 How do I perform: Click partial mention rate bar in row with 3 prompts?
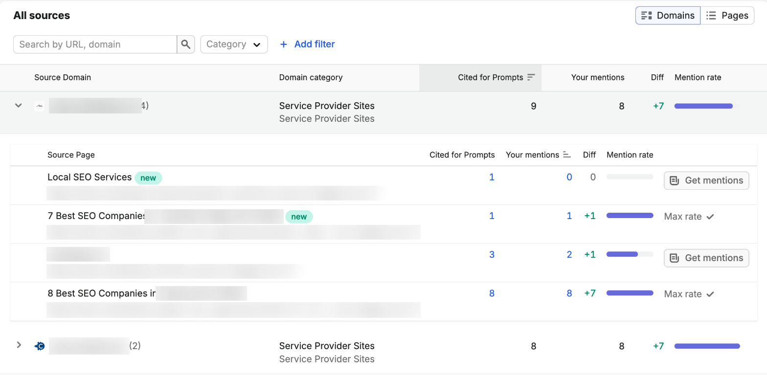[630, 254]
